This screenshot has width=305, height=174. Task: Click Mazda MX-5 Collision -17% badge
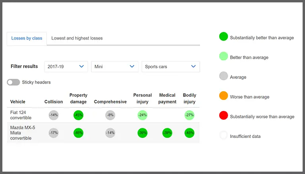54,133
